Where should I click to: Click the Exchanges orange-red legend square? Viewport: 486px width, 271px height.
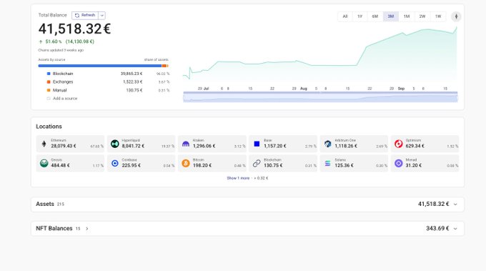click(49, 82)
